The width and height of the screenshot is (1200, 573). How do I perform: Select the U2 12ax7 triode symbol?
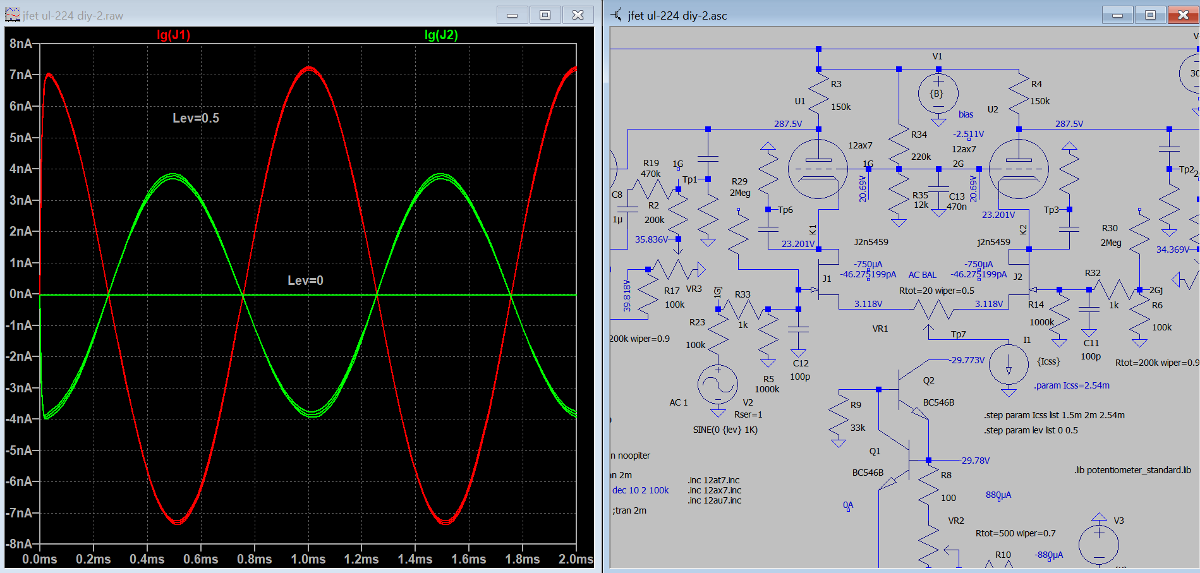point(1018,169)
